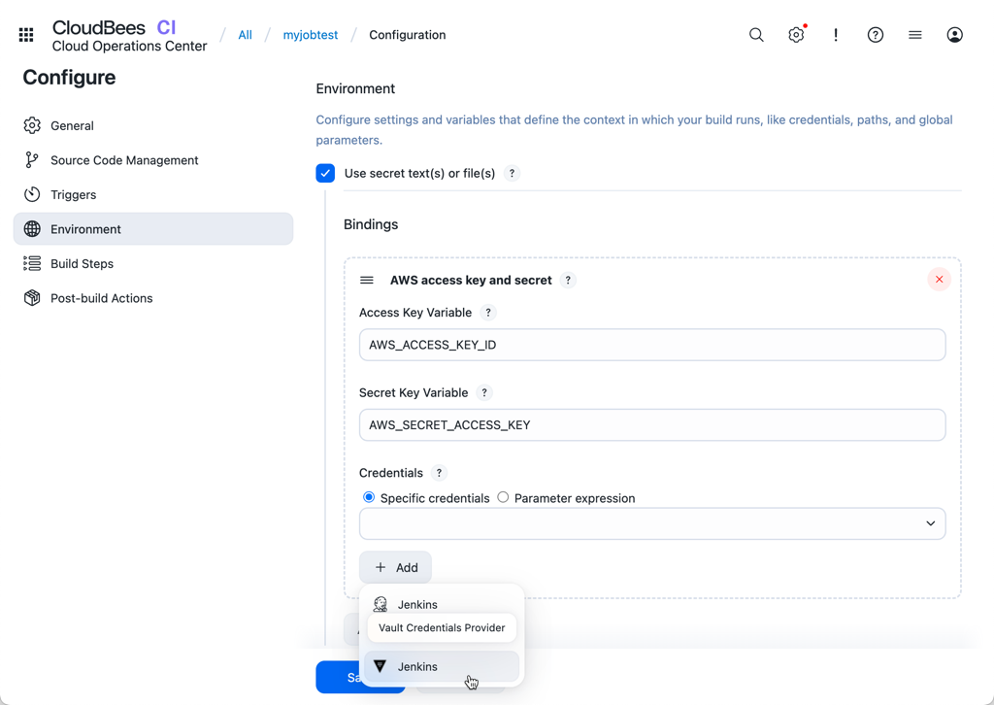Open the search magnifier icon
This screenshot has width=994, height=705.
(x=756, y=35)
